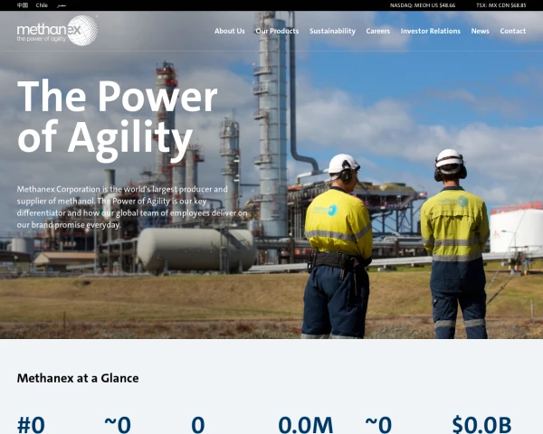Click the NASDAQ: MEOH stock quote
This screenshot has width=543, height=434.
click(423, 5)
